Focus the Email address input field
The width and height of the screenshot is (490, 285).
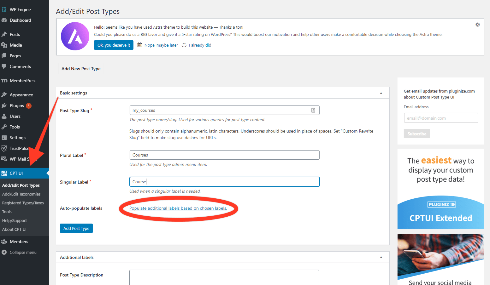pos(441,118)
